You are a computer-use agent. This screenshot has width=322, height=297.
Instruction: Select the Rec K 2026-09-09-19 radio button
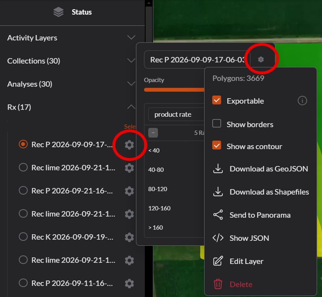[23, 237]
